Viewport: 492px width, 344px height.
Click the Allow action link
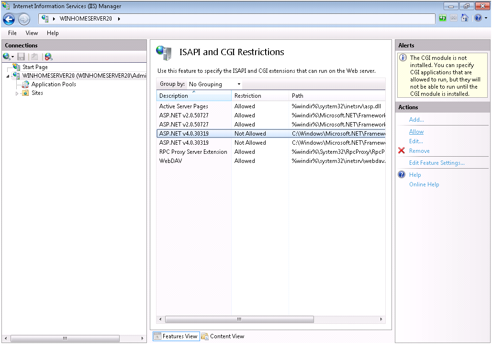click(x=416, y=132)
